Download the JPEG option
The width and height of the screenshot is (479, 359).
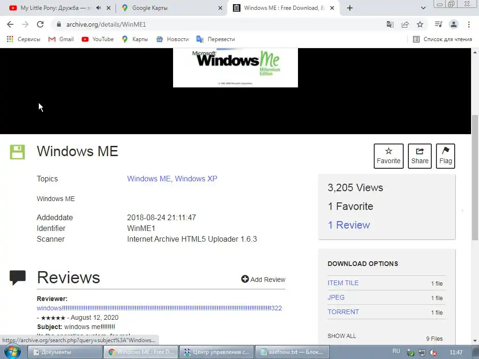(x=336, y=297)
